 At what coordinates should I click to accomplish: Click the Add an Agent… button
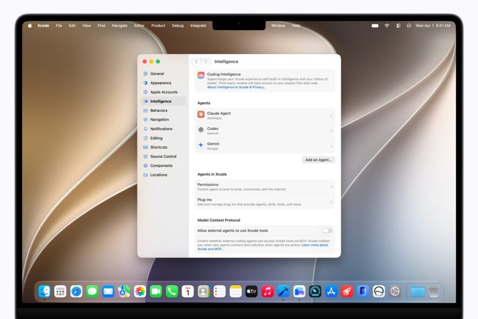click(x=318, y=160)
